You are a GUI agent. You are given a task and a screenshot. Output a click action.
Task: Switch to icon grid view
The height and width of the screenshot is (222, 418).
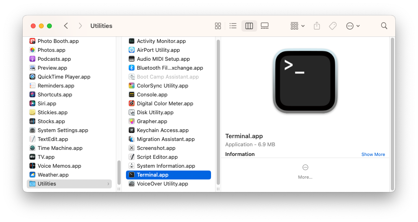[x=218, y=26]
